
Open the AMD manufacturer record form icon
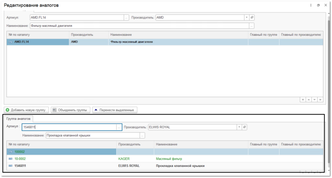click(252, 17)
